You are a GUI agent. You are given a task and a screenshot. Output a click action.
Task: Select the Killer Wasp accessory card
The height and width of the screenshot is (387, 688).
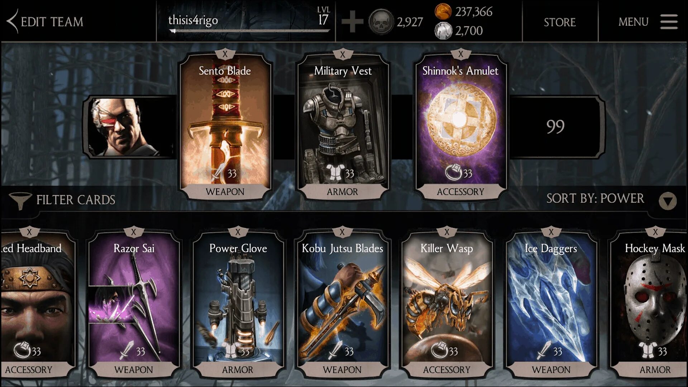click(446, 305)
